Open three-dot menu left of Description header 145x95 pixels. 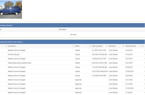tap(6, 46)
